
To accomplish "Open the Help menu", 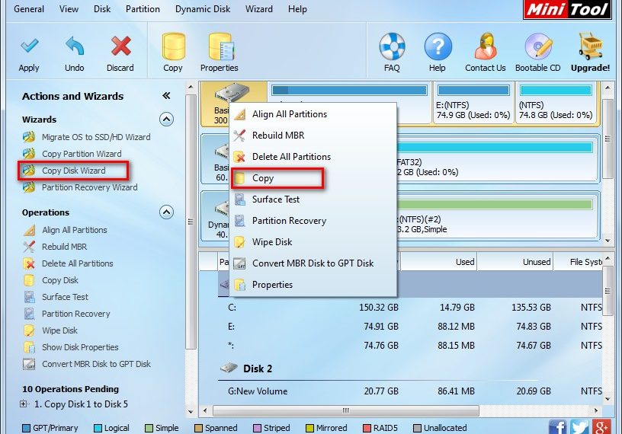I will 297,8.
